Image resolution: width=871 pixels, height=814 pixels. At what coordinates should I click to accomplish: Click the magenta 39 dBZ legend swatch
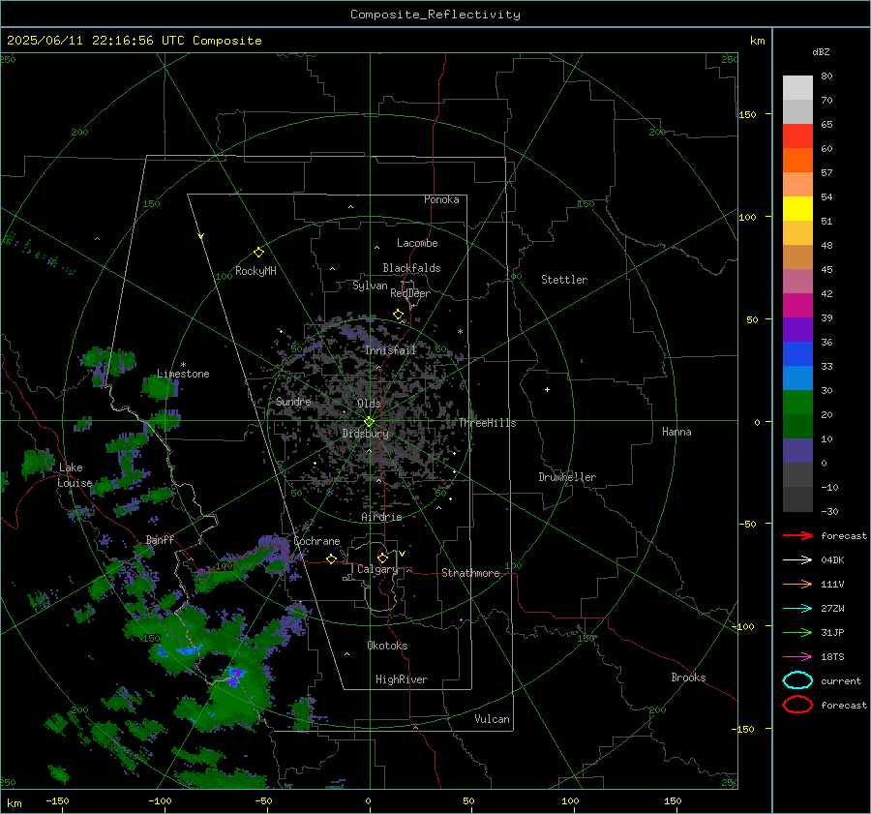[797, 306]
